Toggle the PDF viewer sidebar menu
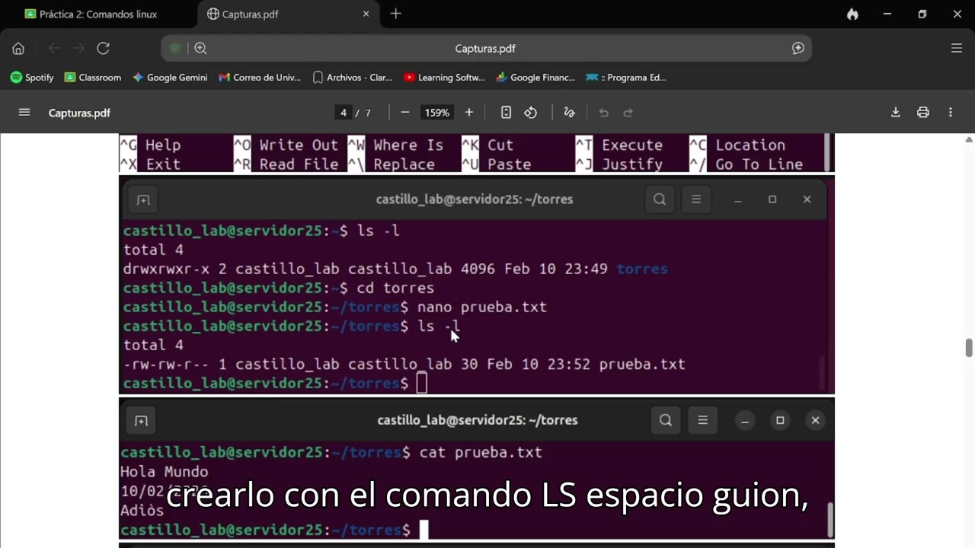The height and width of the screenshot is (548, 975). [24, 113]
